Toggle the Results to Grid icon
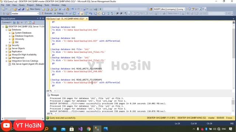 tap(100, 14)
